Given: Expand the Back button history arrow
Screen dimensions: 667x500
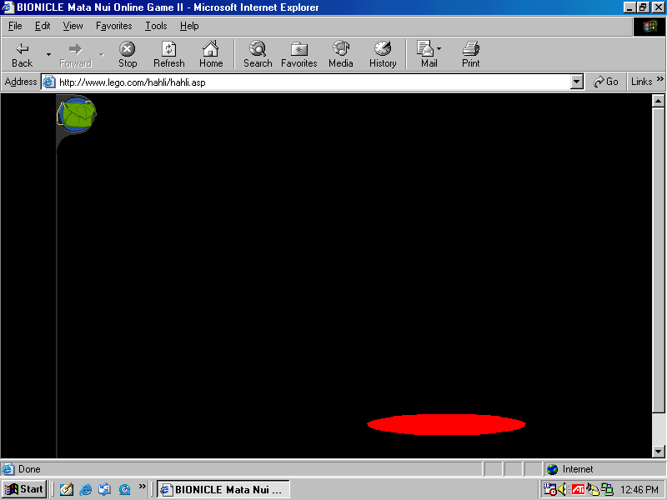Looking at the screenshot, I should (48, 54).
